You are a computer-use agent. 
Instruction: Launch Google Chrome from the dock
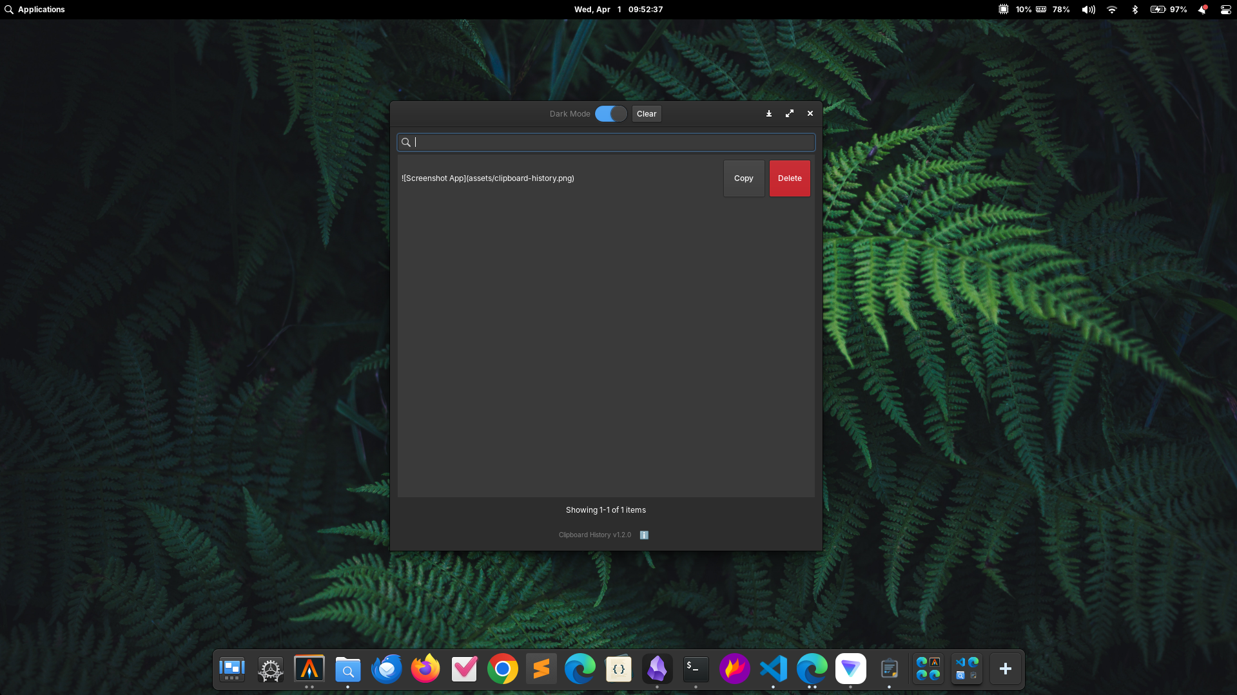[x=503, y=669]
